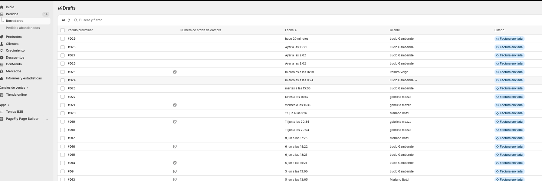Expand the Lucio Gambande dropdown on #D24
This screenshot has width=542, height=181.
416,80
